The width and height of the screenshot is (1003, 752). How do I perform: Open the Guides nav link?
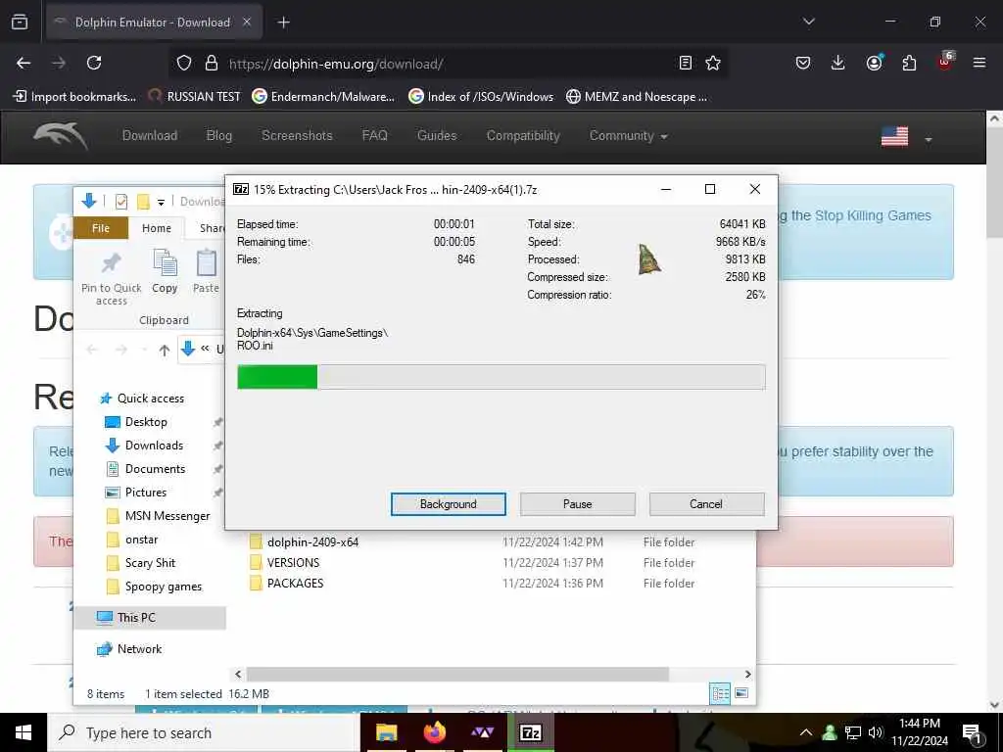437,135
